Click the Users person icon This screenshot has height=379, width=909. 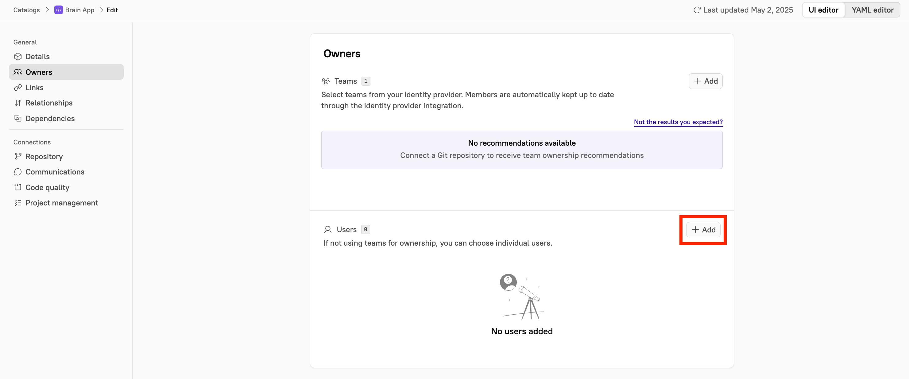point(328,229)
